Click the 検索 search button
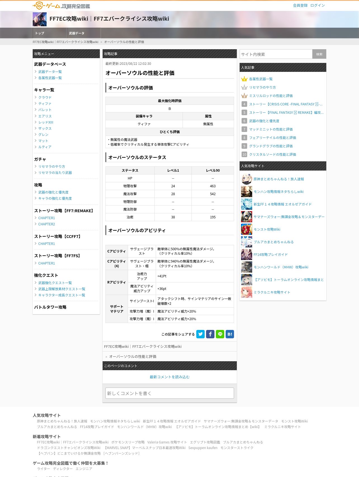359x477 pixels. [x=319, y=54]
